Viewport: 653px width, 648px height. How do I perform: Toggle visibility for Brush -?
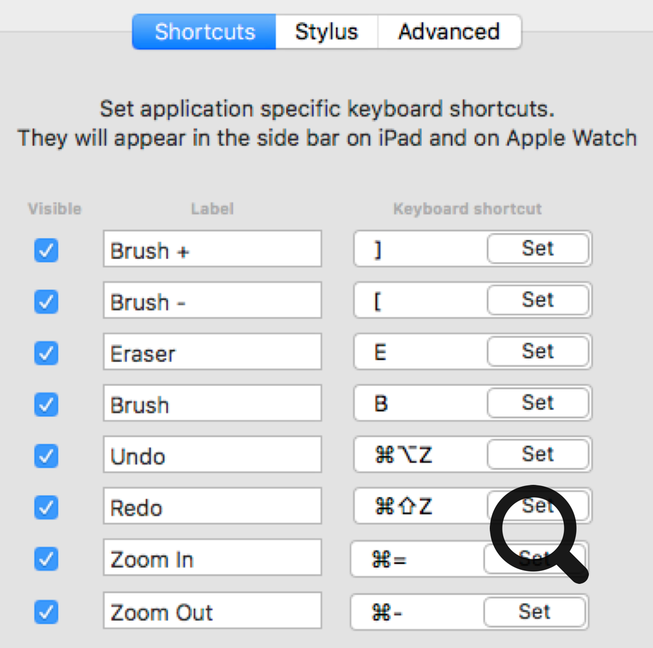tap(46, 302)
